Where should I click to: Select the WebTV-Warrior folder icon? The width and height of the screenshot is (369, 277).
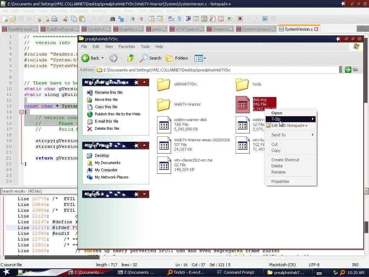(164, 105)
